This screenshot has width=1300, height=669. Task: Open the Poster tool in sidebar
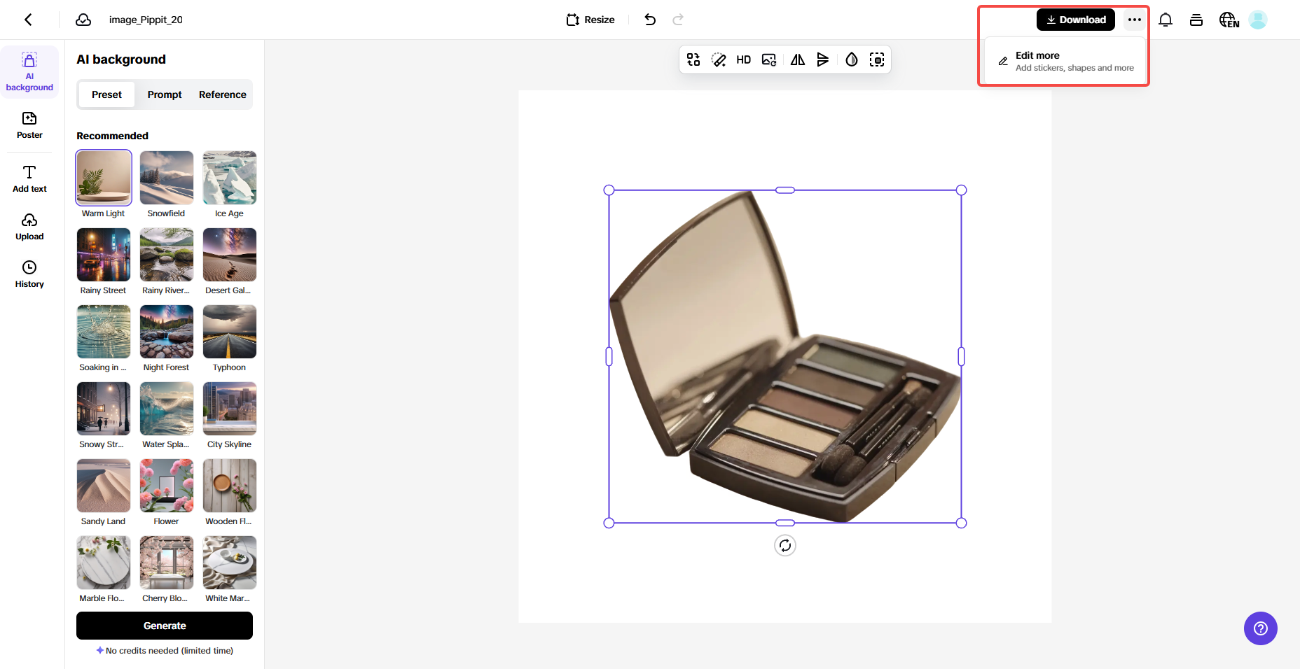pos(29,126)
